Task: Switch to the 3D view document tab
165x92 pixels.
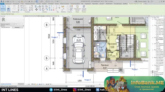Action: (40, 16)
